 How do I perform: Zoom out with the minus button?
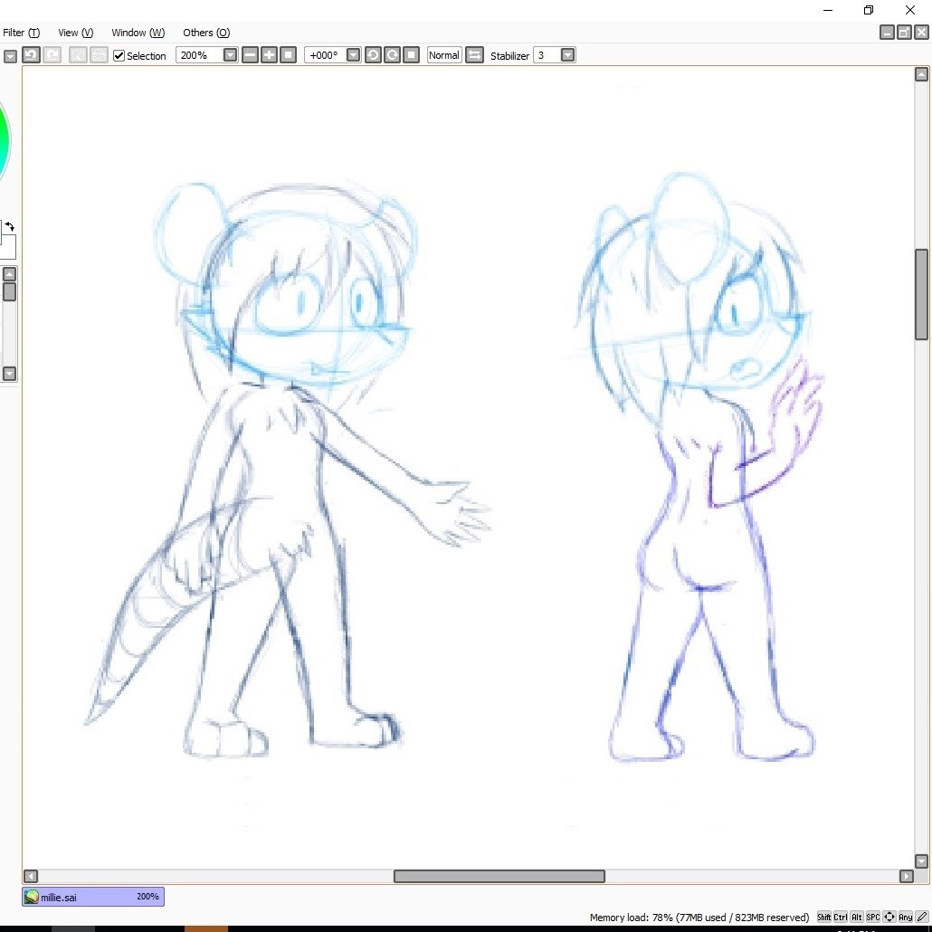(251, 55)
